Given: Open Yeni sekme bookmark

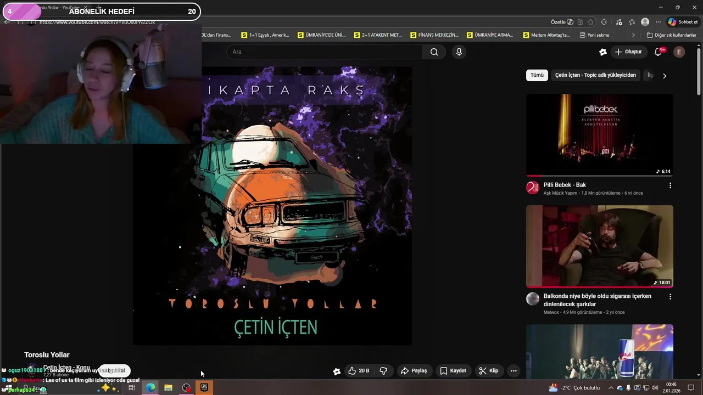Looking at the screenshot, I should click(x=594, y=35).
